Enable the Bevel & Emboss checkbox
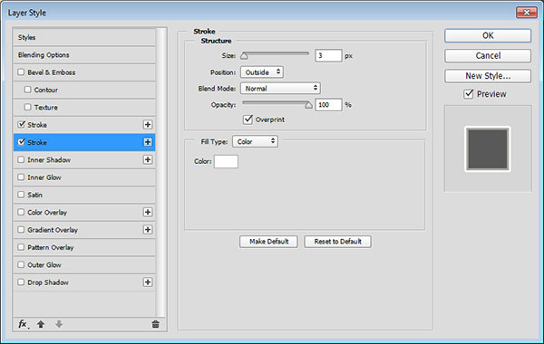Screen dimensions: 544x344 (x=21, y=72)
